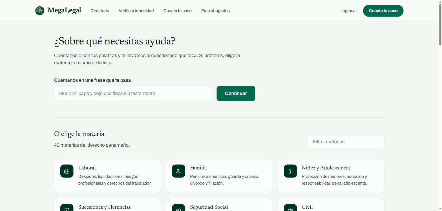Open the Directorio nav item
This screenshot has height=211, width=442.
click(100, 11)
